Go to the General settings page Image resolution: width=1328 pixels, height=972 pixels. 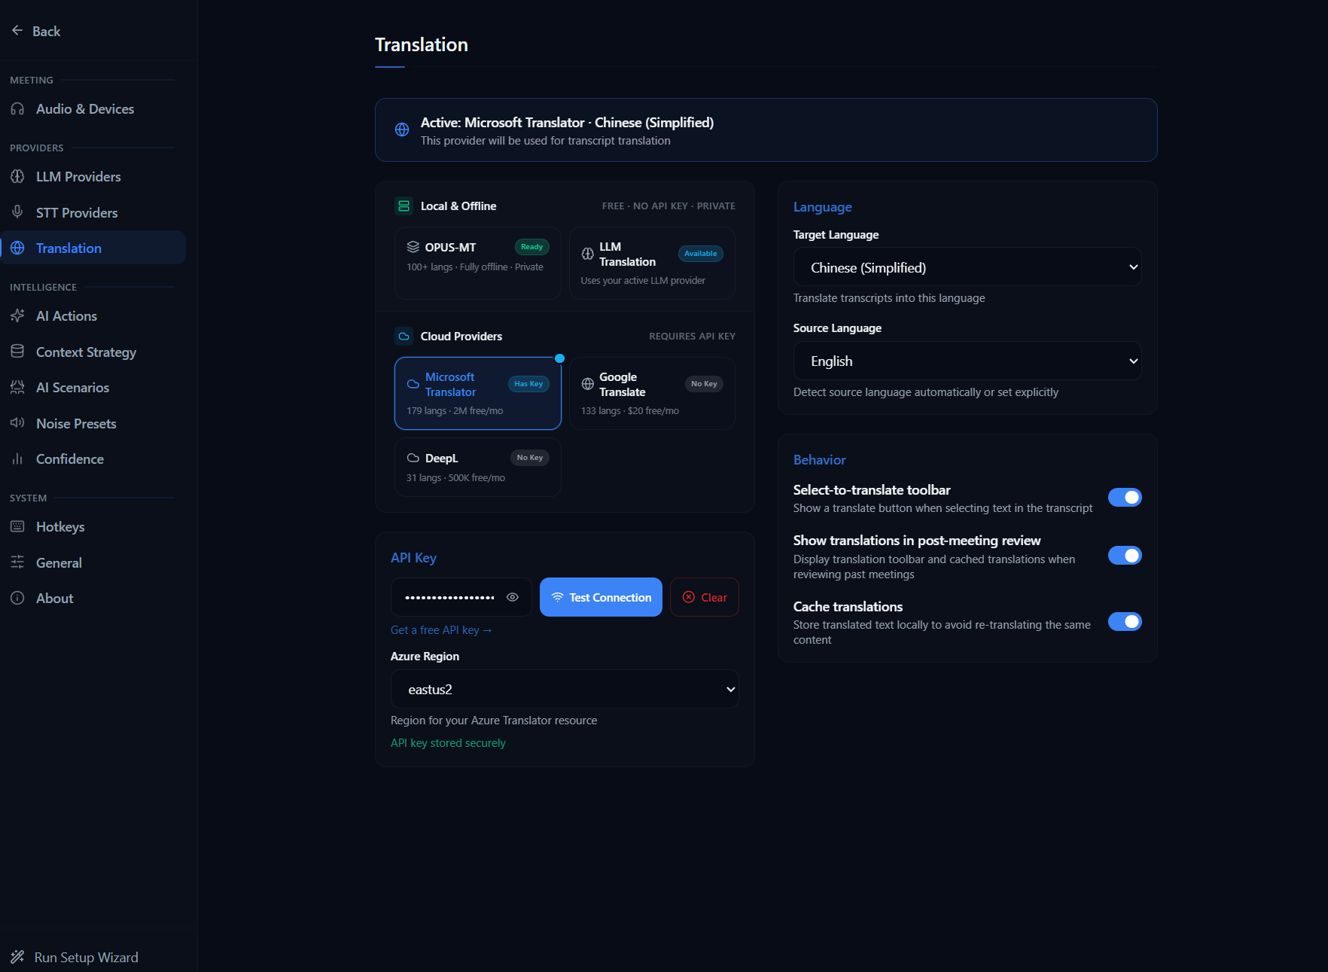point(59,563)
